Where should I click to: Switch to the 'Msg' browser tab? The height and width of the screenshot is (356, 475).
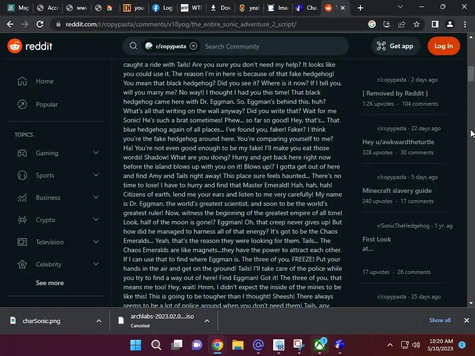tap(18, 8)
